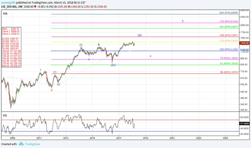Open the TradingView link at bottom
The image size is (251, 148).
pyautogui.click(x=33, y=144)
